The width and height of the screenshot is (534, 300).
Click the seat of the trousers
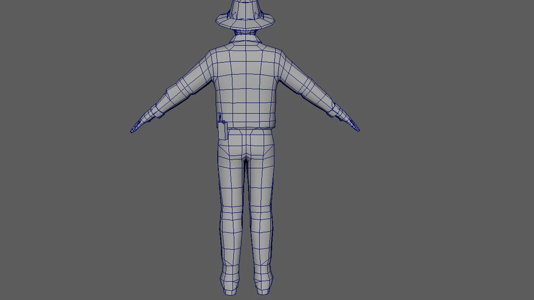click(x=246, y=147)
